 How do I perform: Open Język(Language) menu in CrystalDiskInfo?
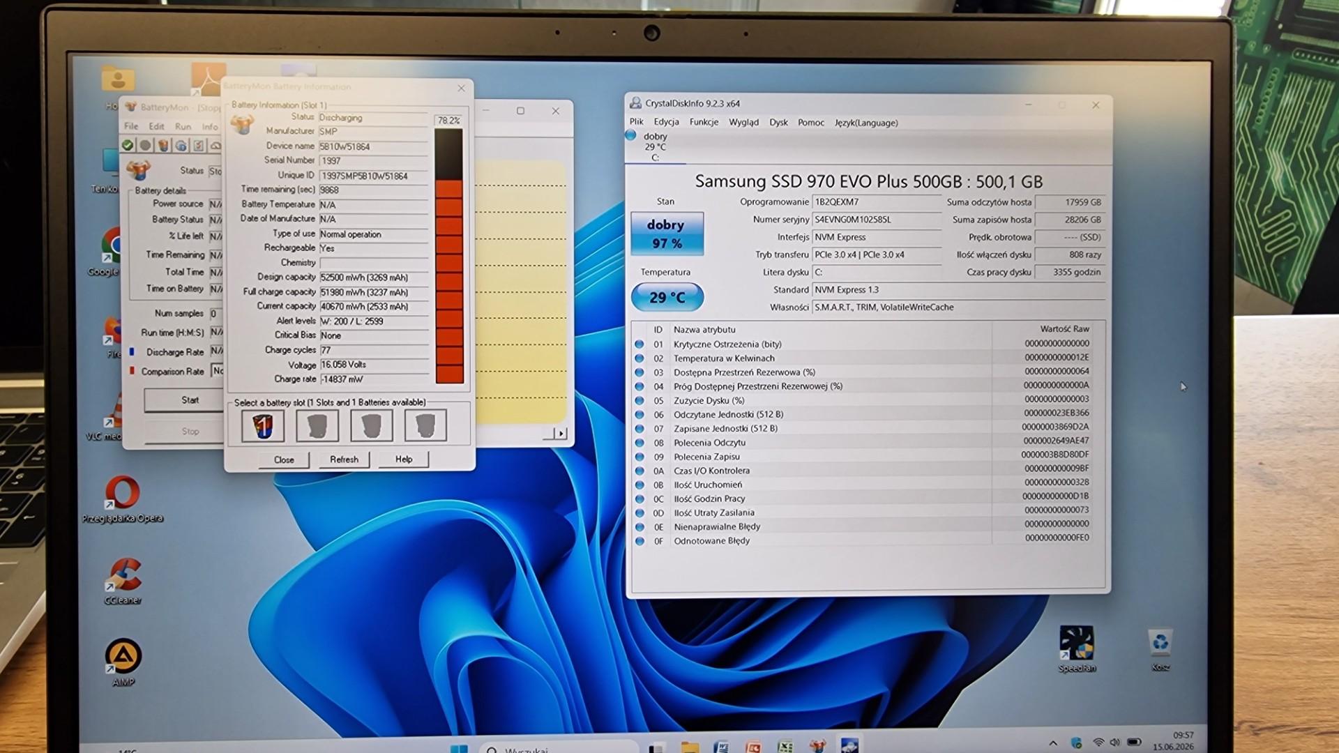pos(866,123)
